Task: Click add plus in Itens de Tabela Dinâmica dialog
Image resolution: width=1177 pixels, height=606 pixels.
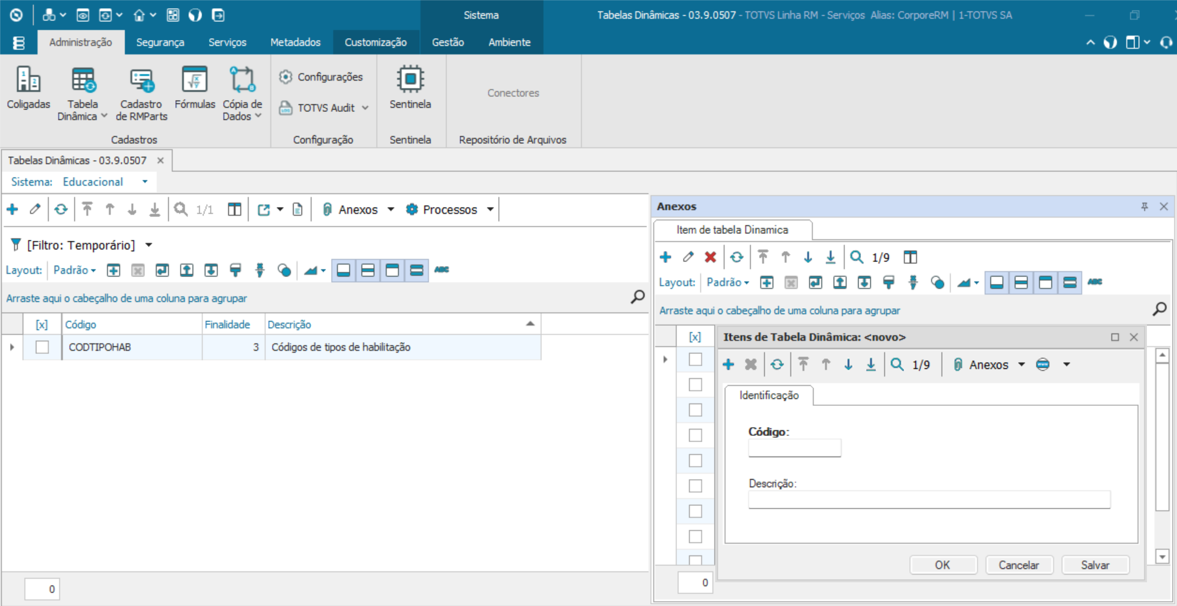Action: [728, 365]
